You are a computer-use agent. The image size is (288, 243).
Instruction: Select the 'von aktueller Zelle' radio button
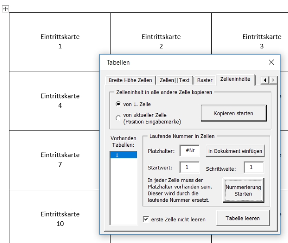tap(118, 118)
